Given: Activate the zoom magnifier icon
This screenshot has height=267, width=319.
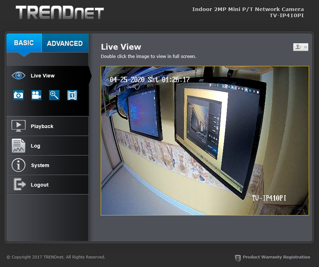Looking at the screenshot, I should 54,95.
